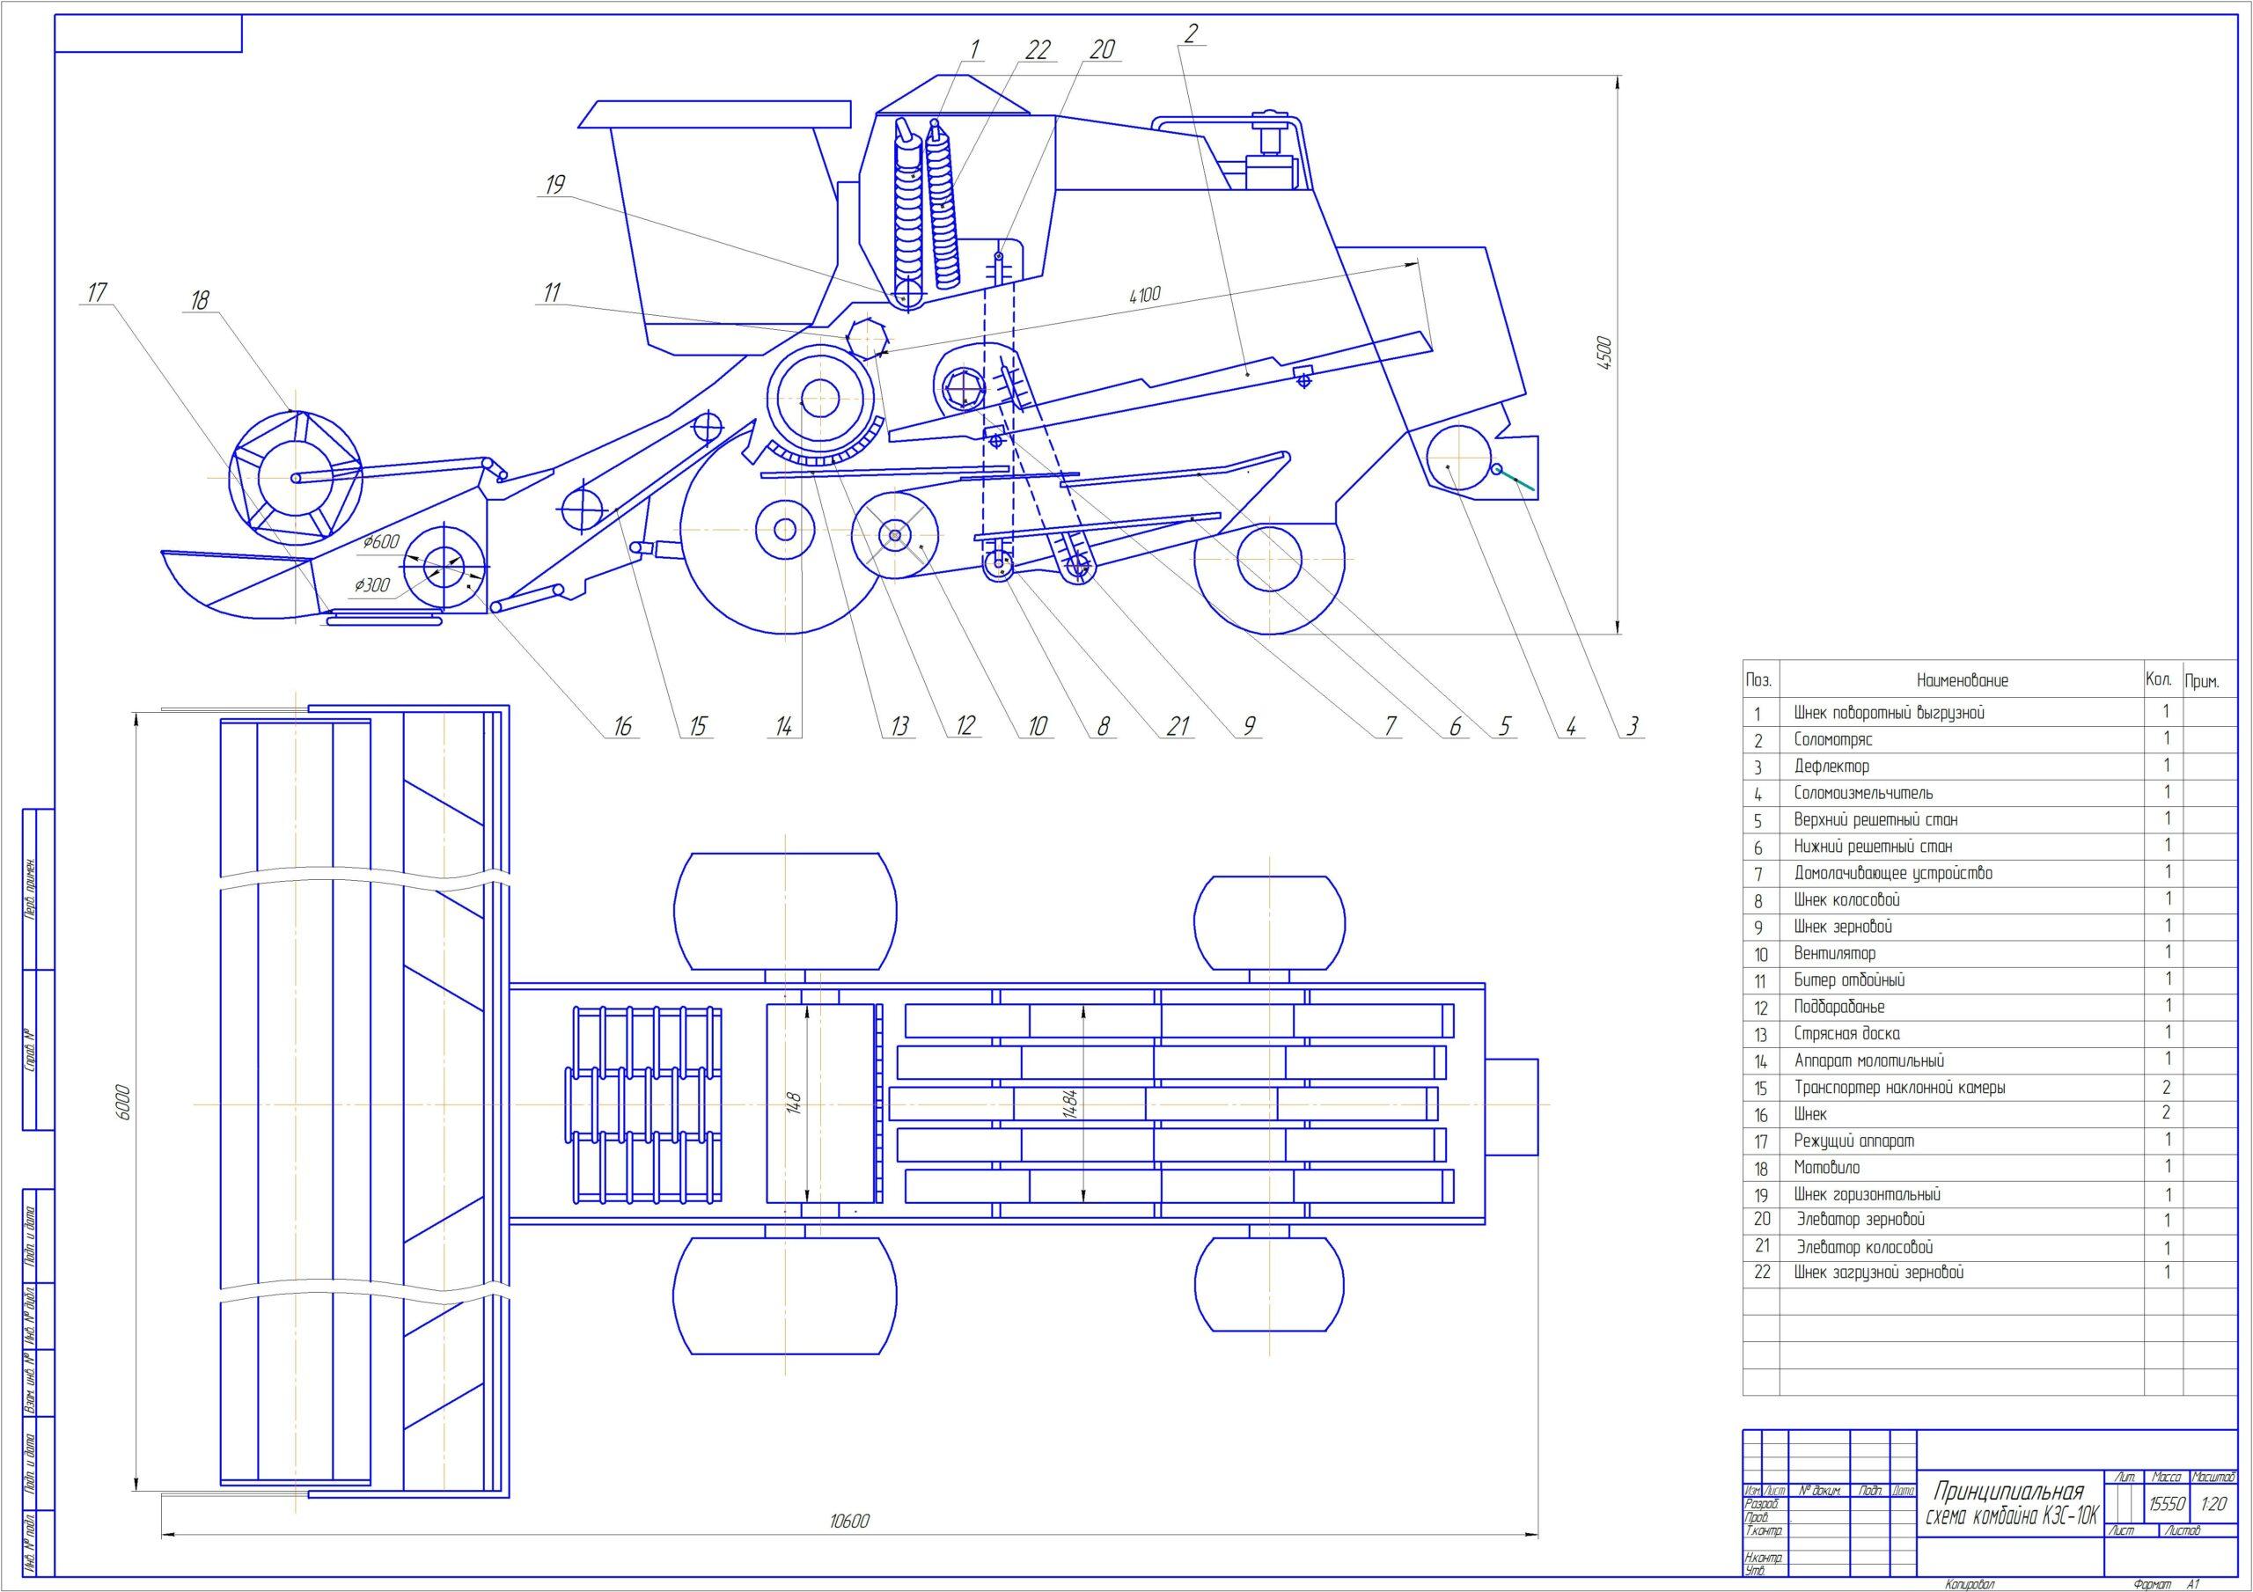Click the 1484 dimension in the top view
Viewport: 2253px width, 1592px height.
(1072, 1104)
